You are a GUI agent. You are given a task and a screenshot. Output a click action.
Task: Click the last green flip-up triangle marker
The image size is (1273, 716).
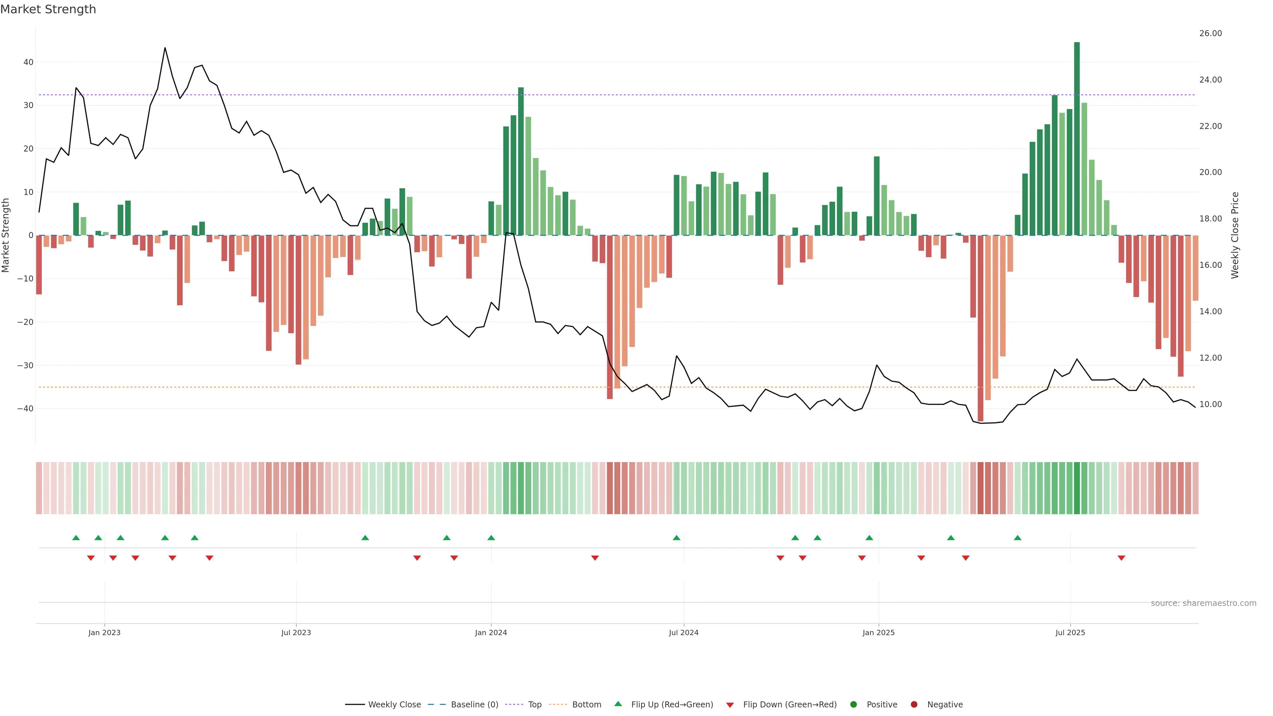1017,538
